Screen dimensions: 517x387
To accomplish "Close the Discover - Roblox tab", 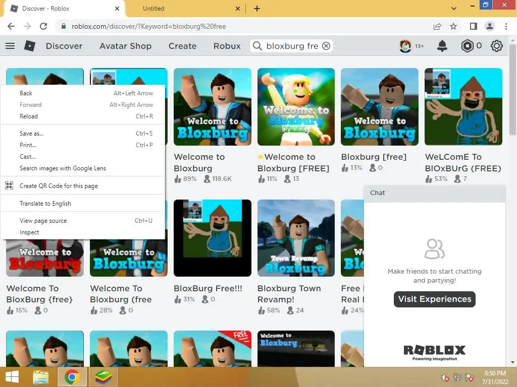I will tap(117, 9).
